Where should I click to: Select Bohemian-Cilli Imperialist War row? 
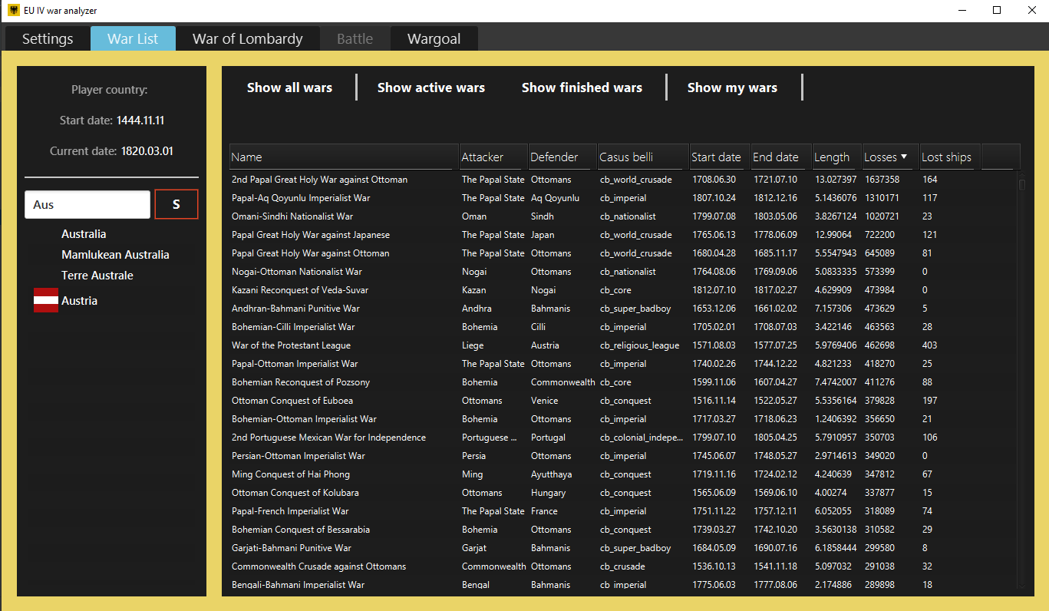pyautogui.click(x=622, y=327)
